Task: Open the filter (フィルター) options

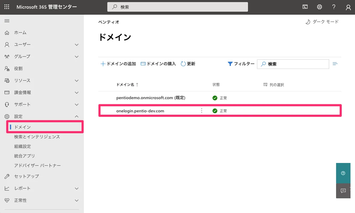Action: click(241, 64)
